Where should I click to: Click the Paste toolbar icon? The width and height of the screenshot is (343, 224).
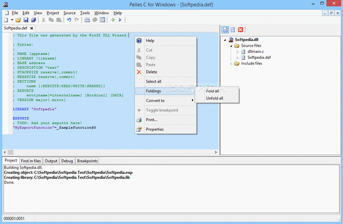coord(59,20)
